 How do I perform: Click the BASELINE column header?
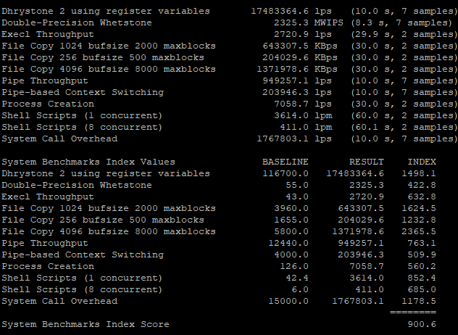pos(285,162)
